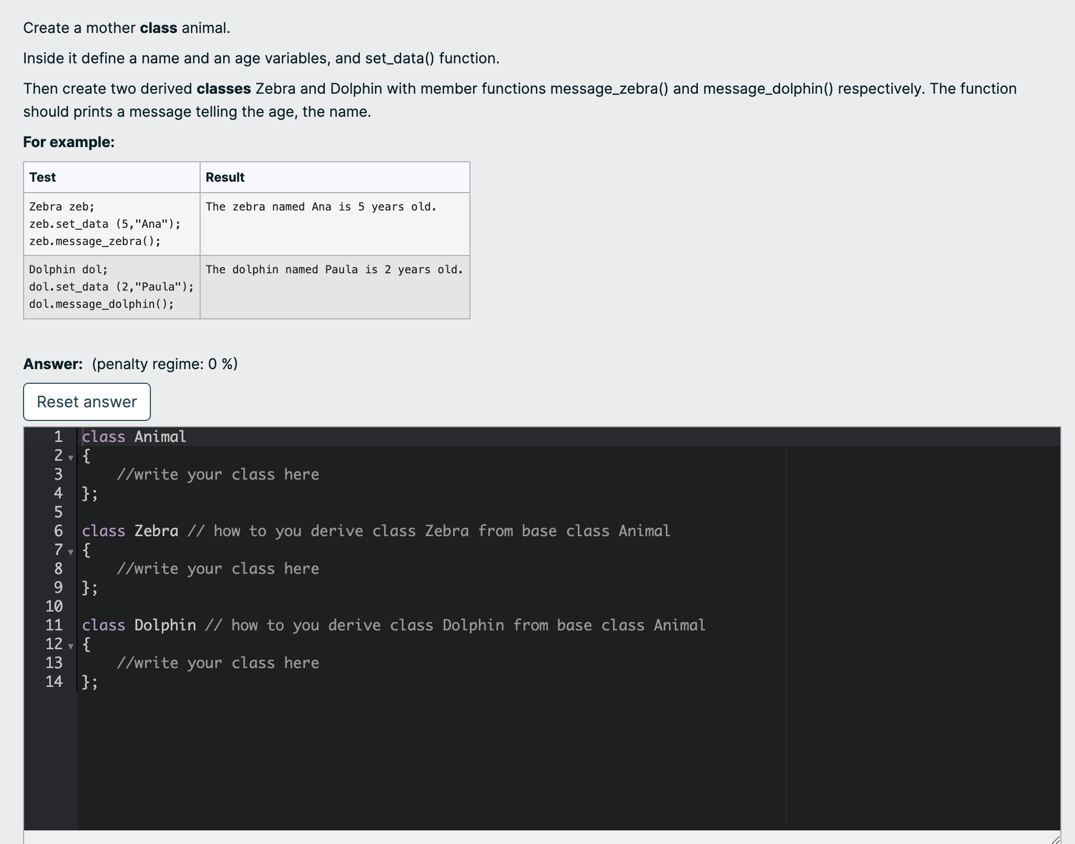
Task: Click line number 5 in gutter
Action: [58, 512]
